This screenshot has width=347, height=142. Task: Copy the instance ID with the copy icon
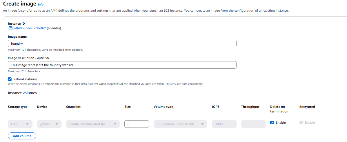coord(10,28)
